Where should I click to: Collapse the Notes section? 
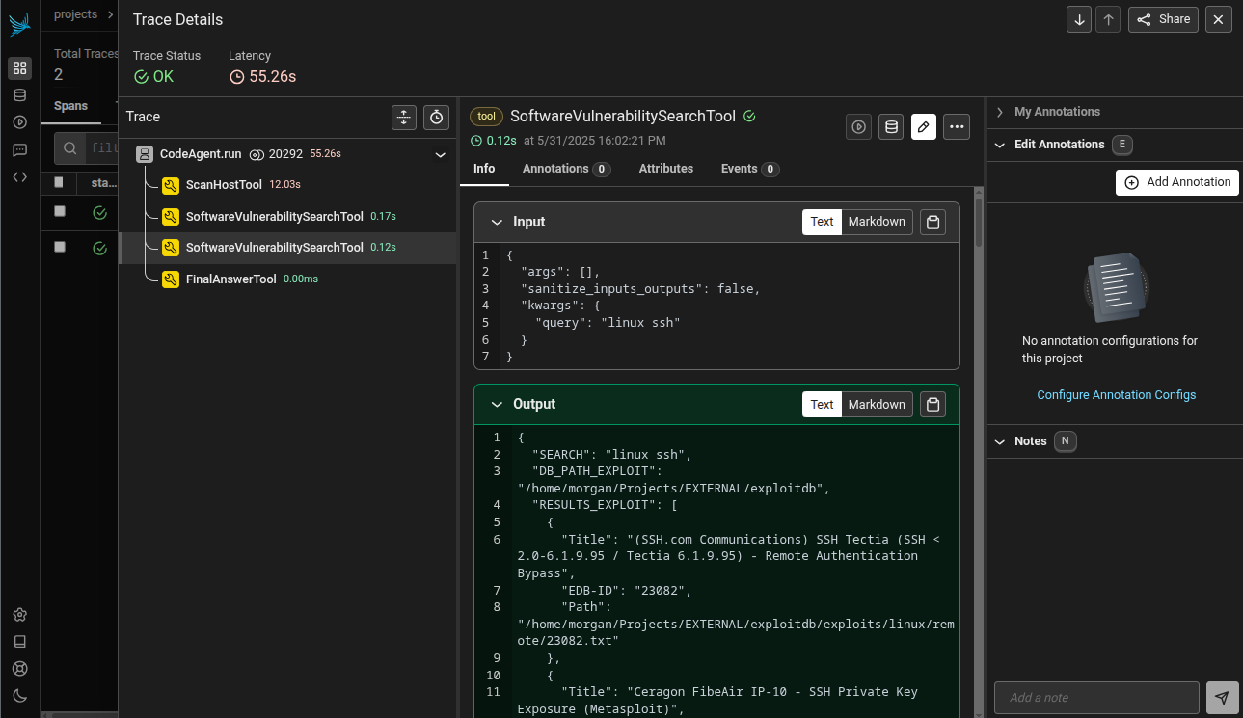click(x=1000, y=441)
